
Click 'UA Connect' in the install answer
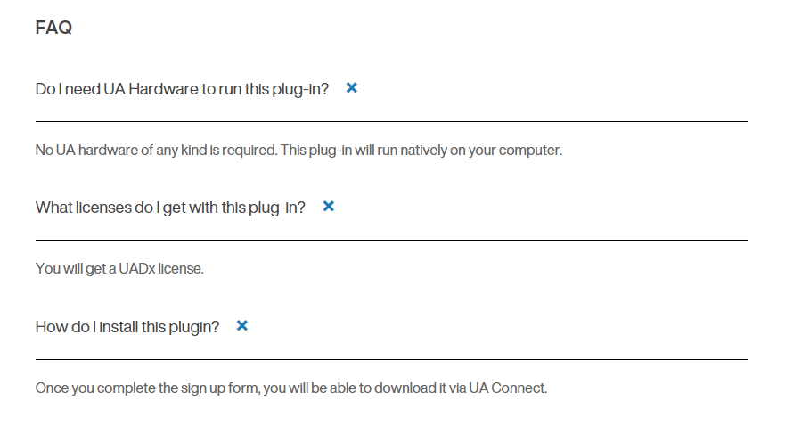click(508, 388)
